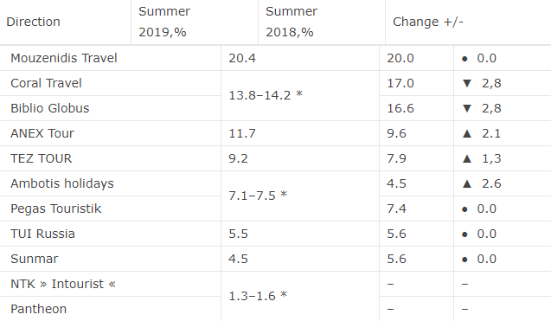This screenshot has width=551, height=321.
Task: Select the 1.3–1.6 * merged cell
Action: [300, 296]
